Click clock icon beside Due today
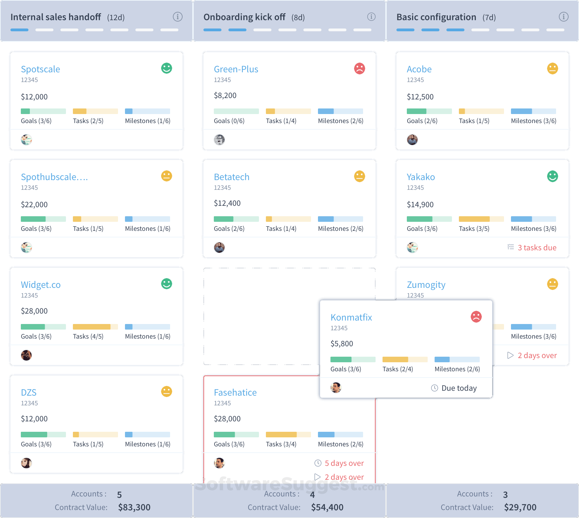This screenshot has width=579, height=518. pyautogui.click(x=435, y=388)
